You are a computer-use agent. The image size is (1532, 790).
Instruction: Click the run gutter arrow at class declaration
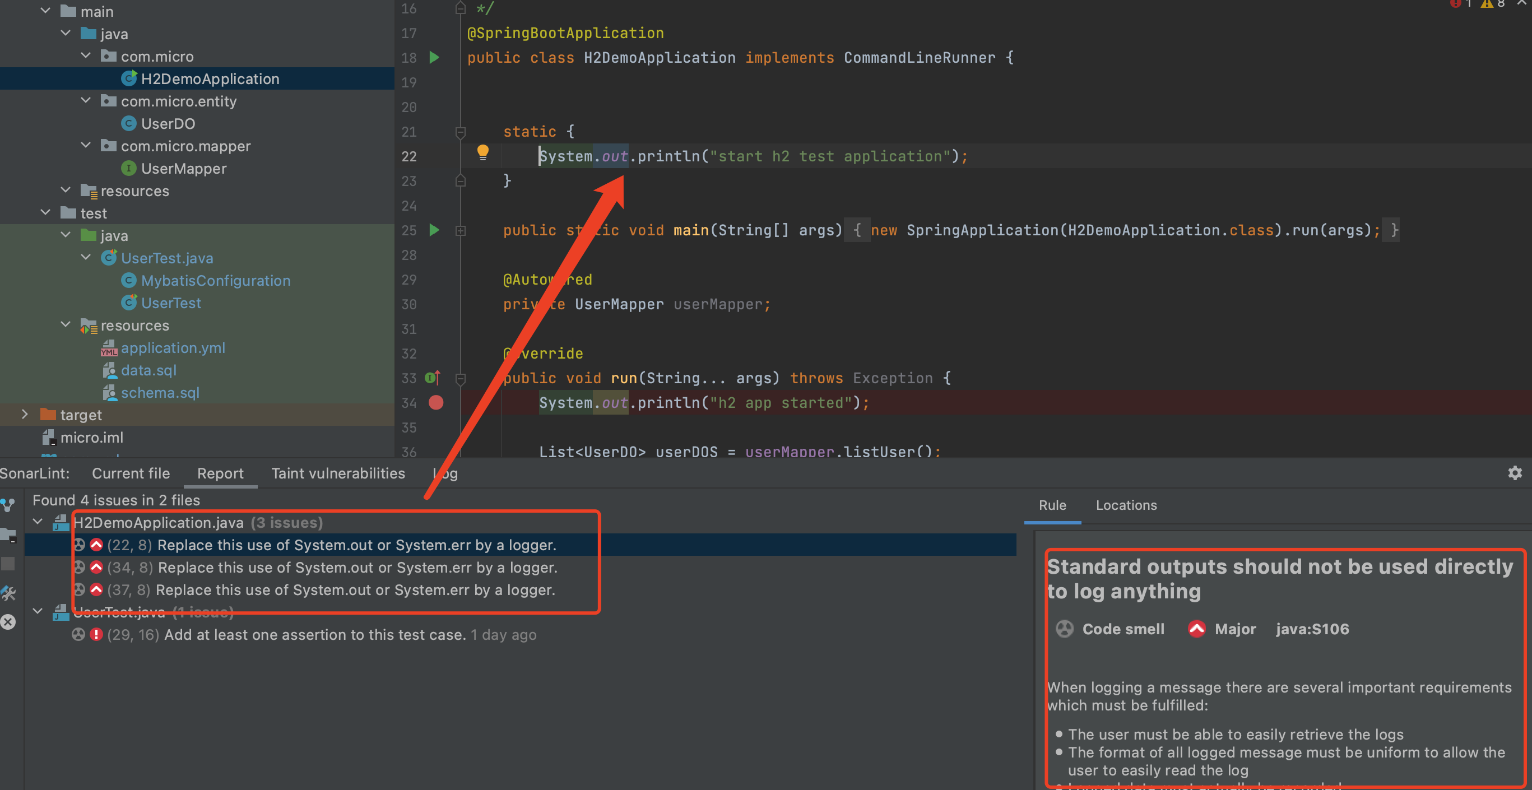(434, 58)
